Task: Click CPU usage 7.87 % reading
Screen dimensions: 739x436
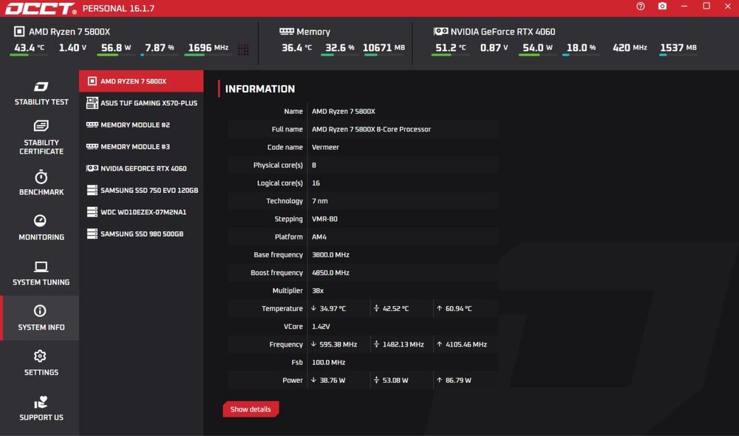Action: click(160, 47)
